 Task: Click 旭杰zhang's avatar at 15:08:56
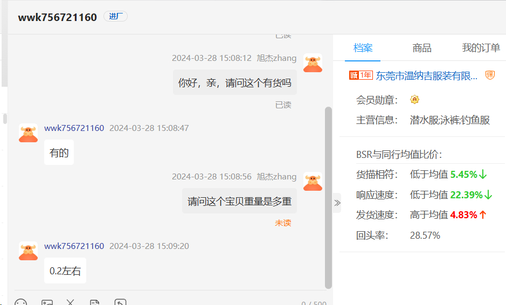(x=313, y=182)
